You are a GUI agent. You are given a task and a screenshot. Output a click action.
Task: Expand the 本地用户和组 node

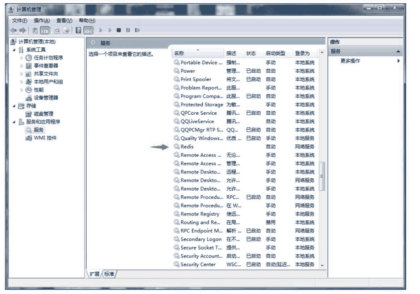(22, 82)
